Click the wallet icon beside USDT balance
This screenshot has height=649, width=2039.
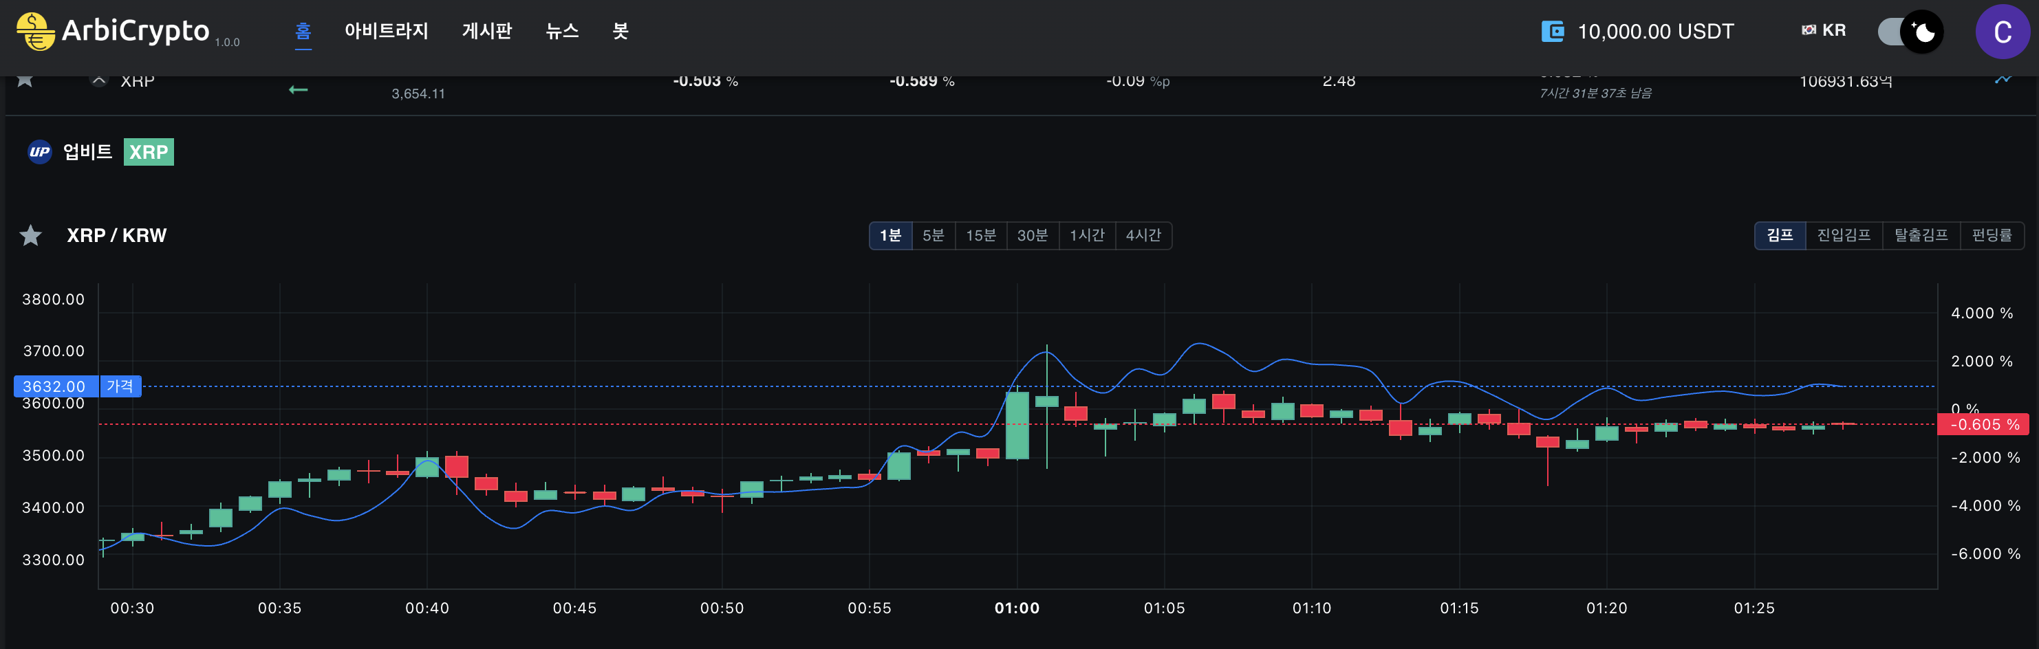pyautogui.click(x=1552, y=32)
